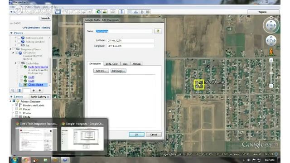Collapse the Primary Database tree node
Screen dimensions: 290x163
point(10,101)
